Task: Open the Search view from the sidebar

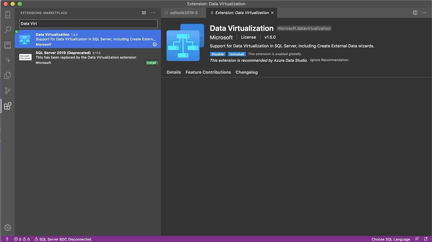Action: (8, 29)
